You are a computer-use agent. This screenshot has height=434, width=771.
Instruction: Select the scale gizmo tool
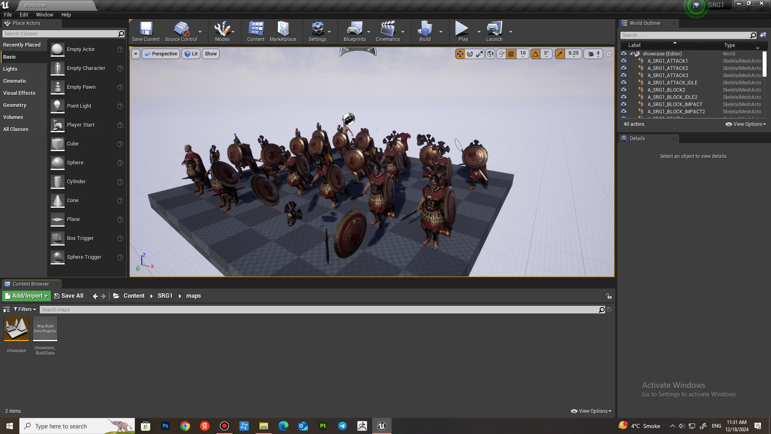coord(479,54)
